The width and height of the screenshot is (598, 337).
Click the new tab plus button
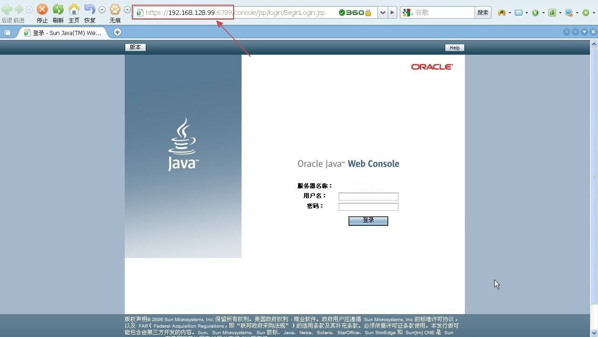(118, 32)
